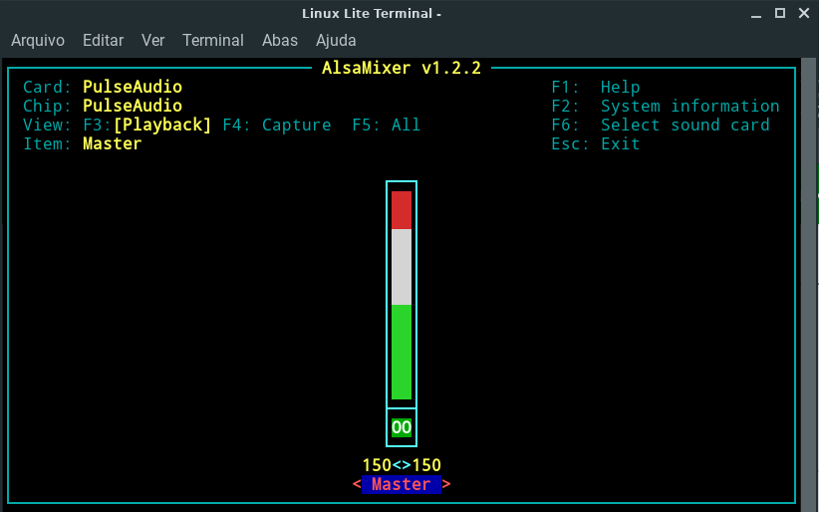The width and height of the screenshot is (819, 512).
Task: Open the Editar menu
Action: pyautogui.click(x=103, y=40)
